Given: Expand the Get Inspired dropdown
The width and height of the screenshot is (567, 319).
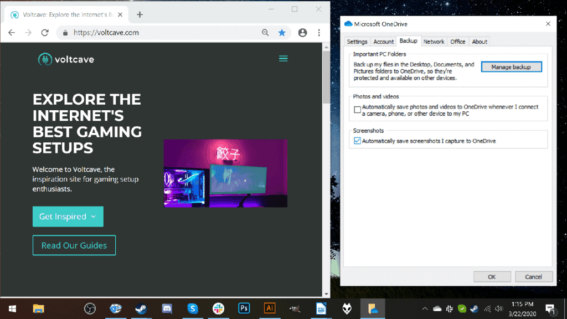Looking at the screenshot, I should point(68,217).
